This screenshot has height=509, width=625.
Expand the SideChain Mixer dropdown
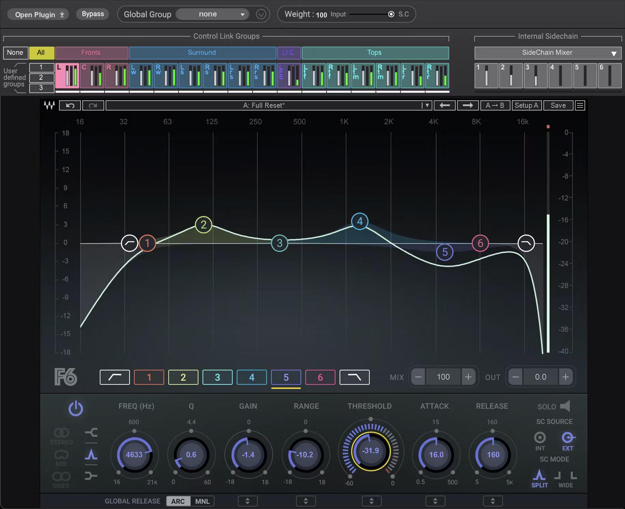click(x=548, y=53)
